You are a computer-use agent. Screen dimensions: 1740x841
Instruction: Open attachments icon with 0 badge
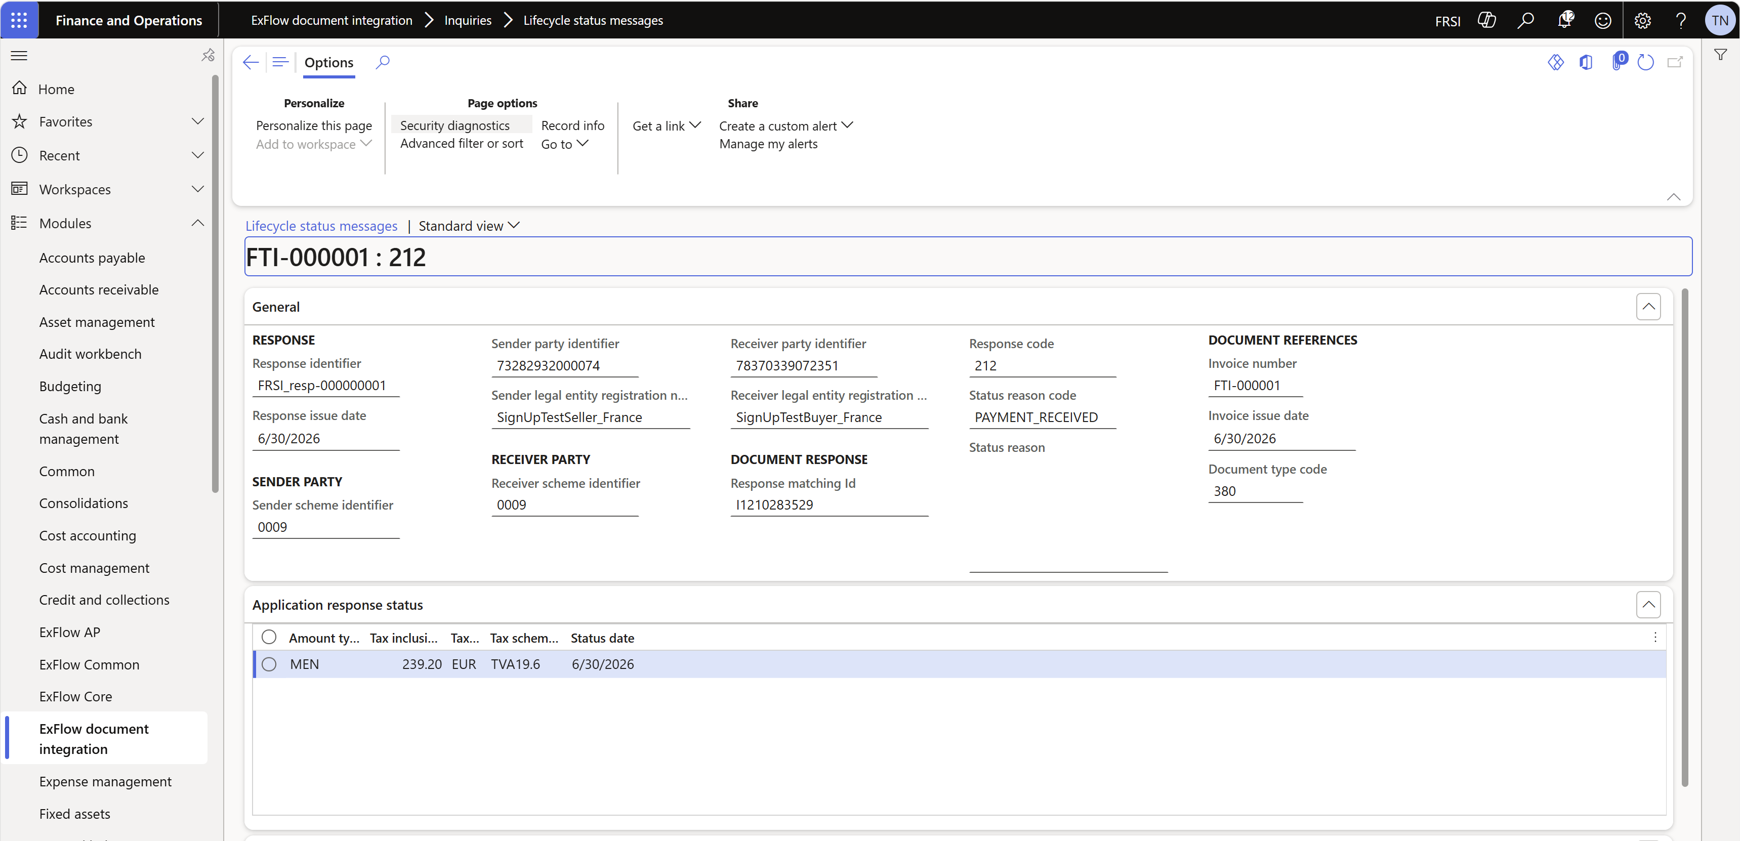[x=1619, y=61]
